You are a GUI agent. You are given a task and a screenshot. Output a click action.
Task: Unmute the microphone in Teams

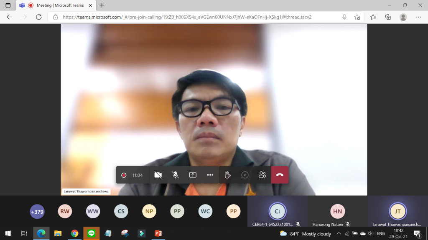click(176, 175)
